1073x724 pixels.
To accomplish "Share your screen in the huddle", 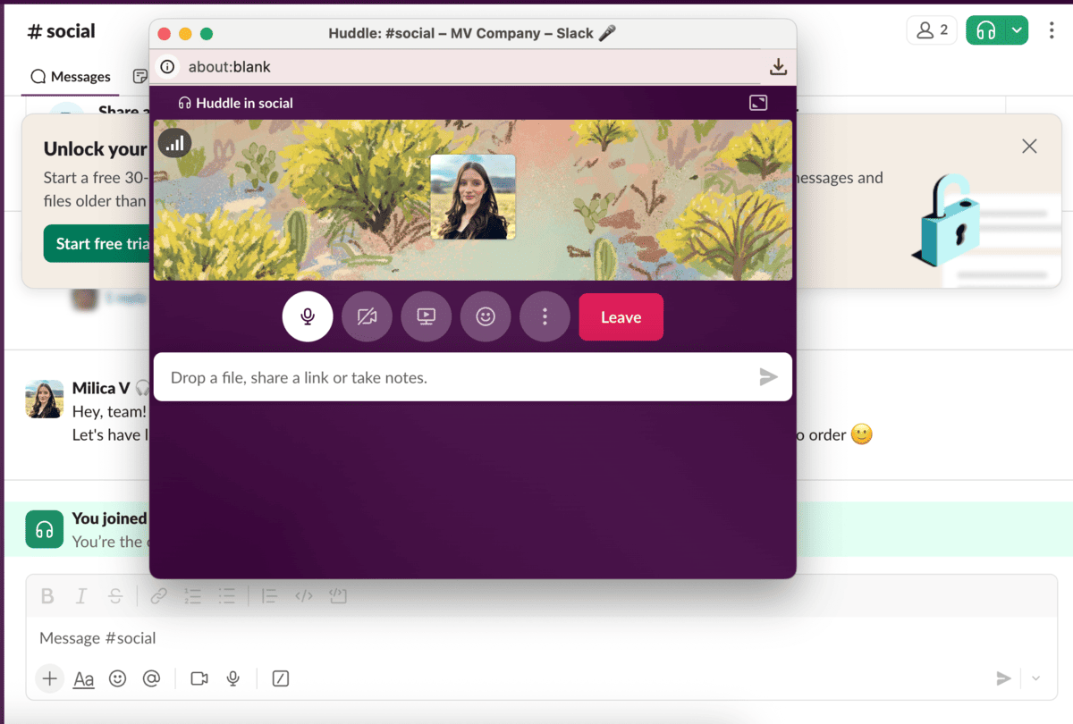I will (x=427, y=316).
